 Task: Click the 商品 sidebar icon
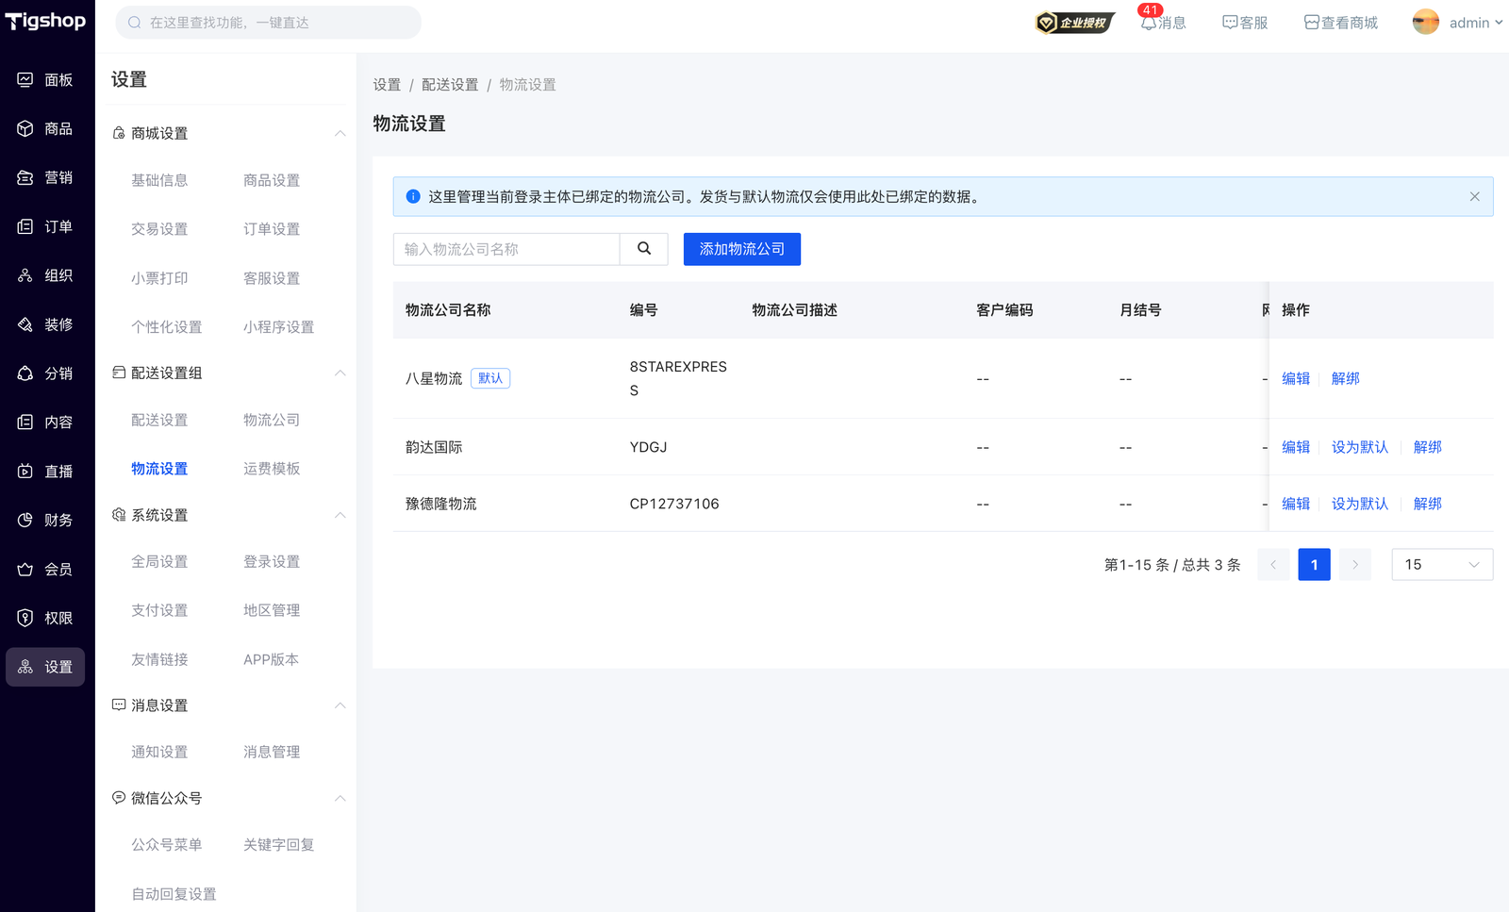pyautogui.click(x=25, y=129)
